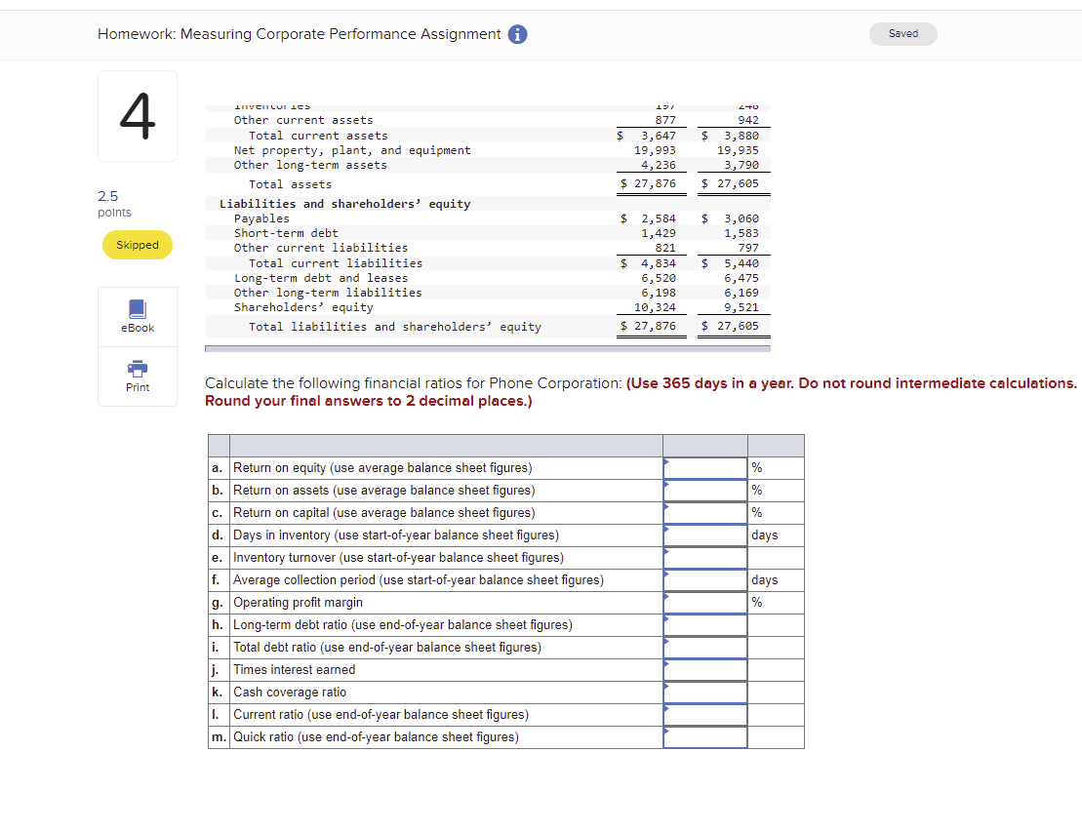Screen dimensions: 1082x832
Task: Click the Average collection period answer field
Action: pos(704,579)
